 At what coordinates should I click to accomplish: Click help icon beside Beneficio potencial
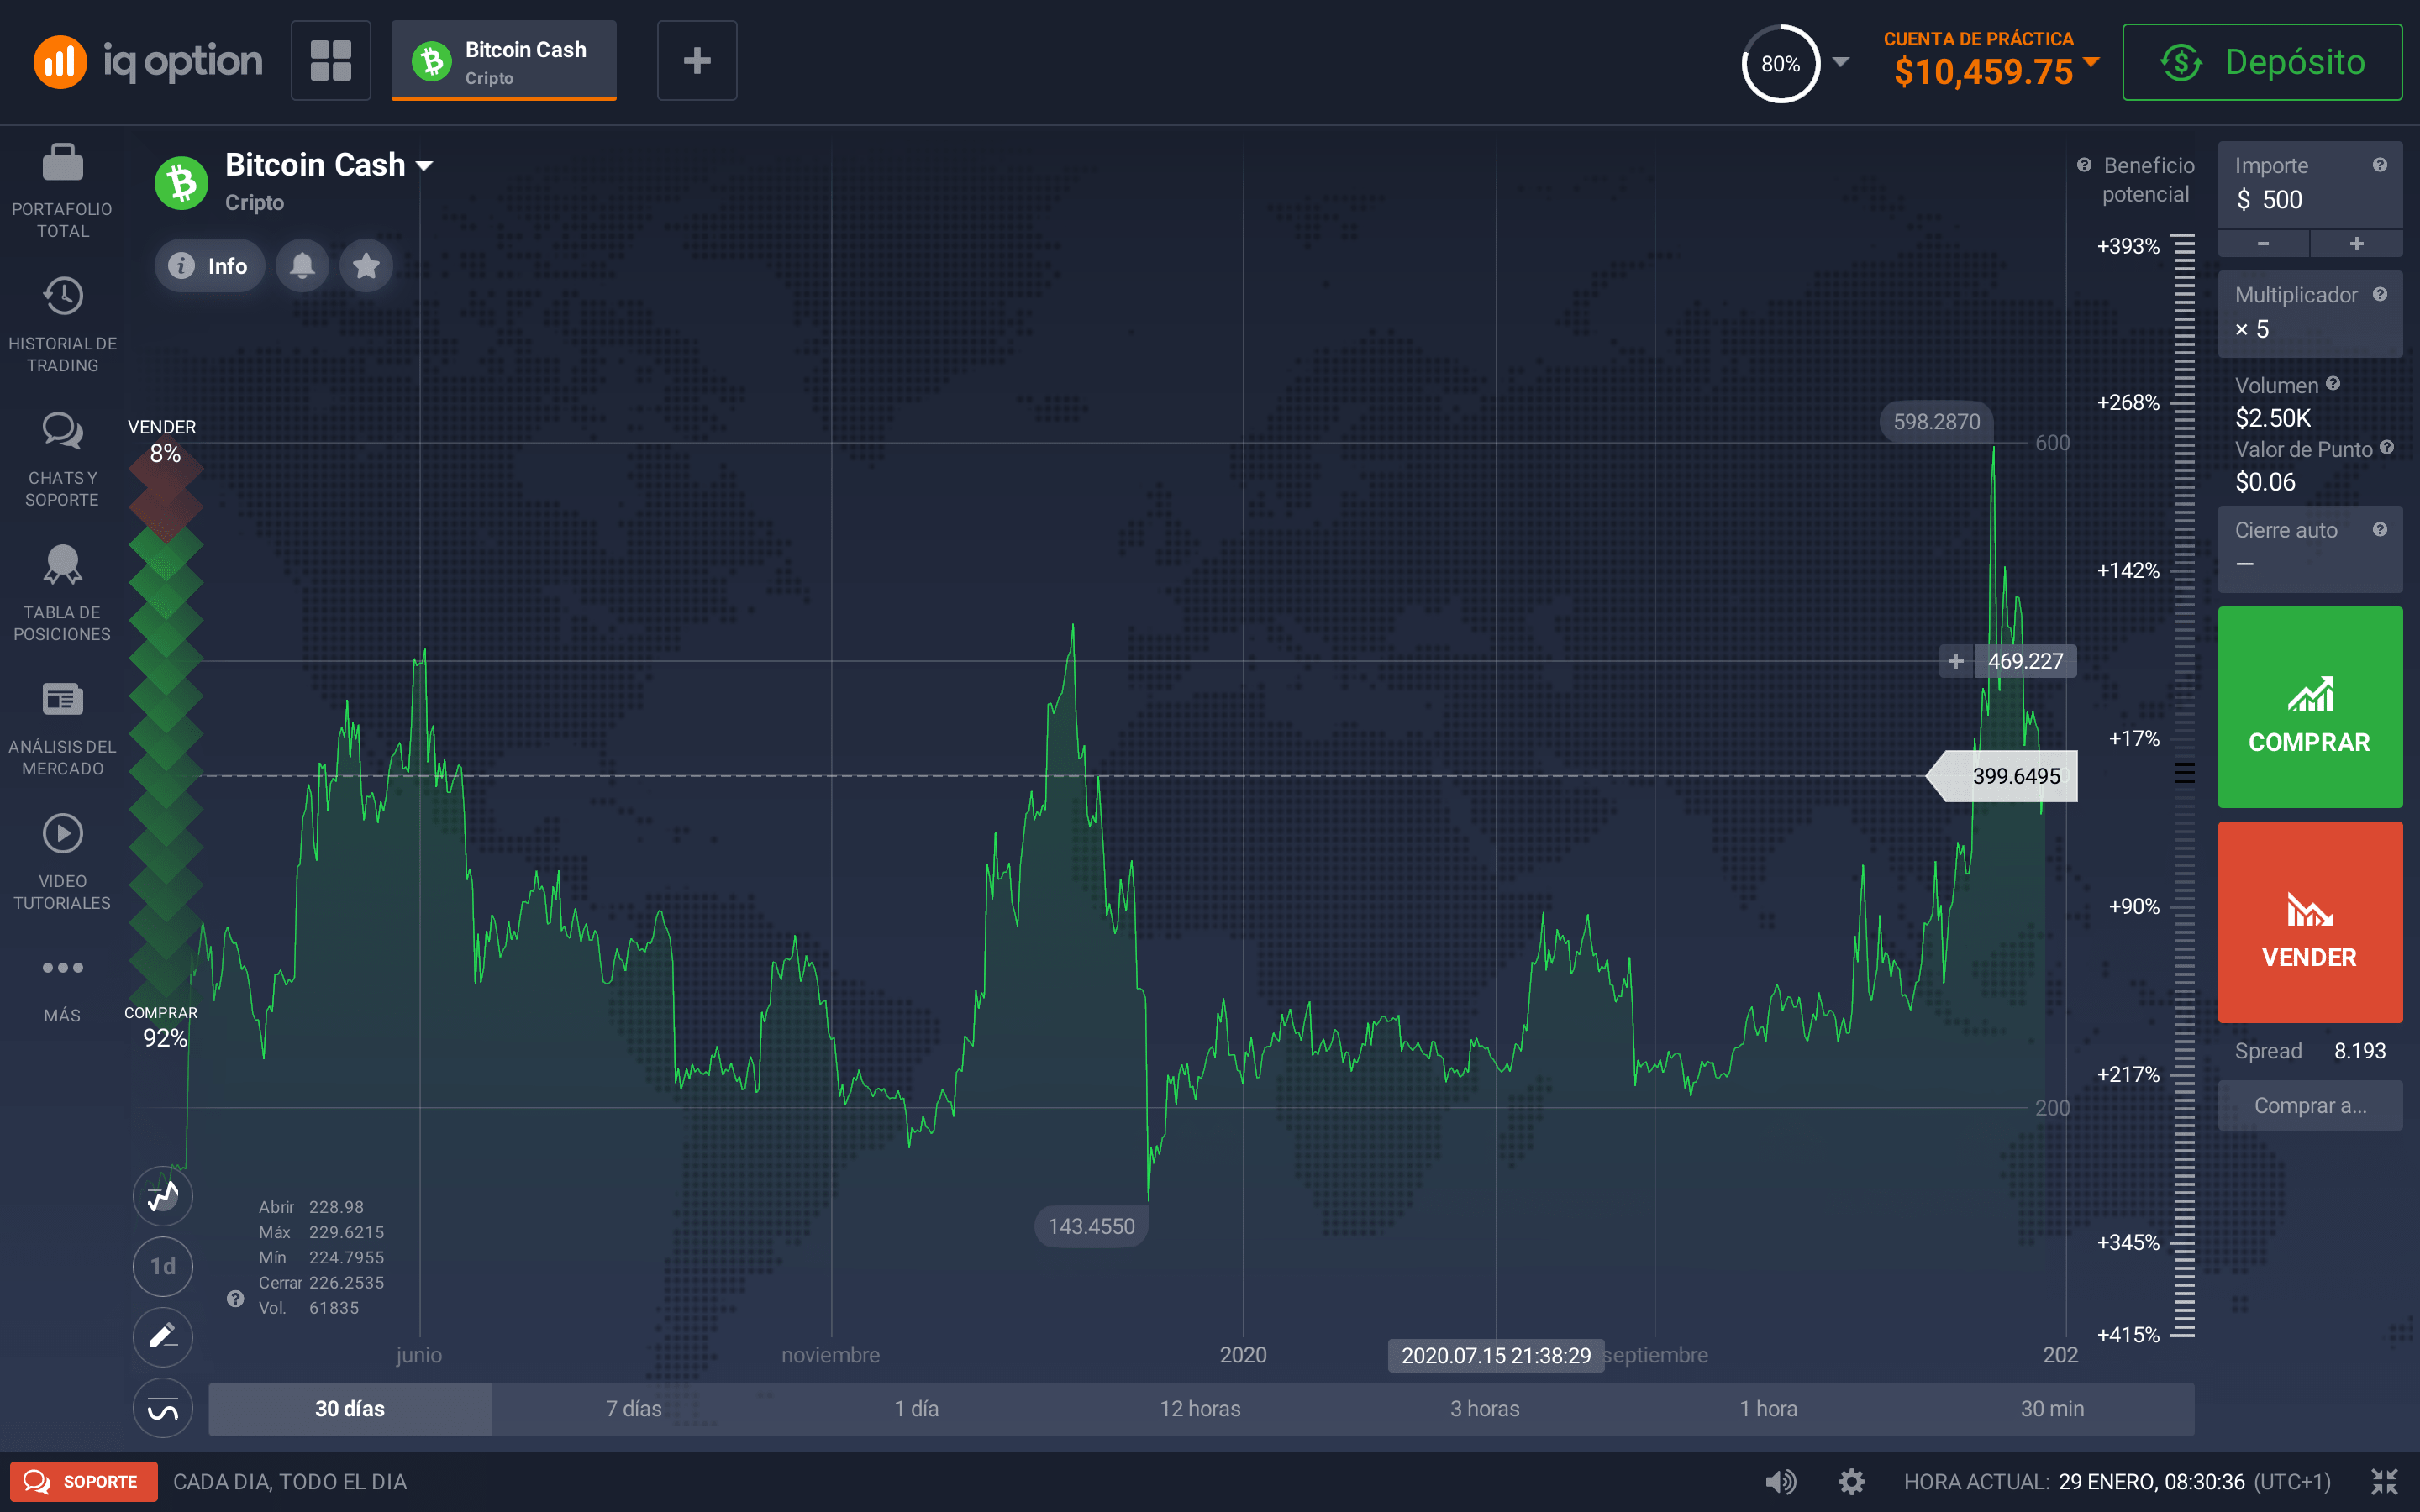click(2084, 165)
